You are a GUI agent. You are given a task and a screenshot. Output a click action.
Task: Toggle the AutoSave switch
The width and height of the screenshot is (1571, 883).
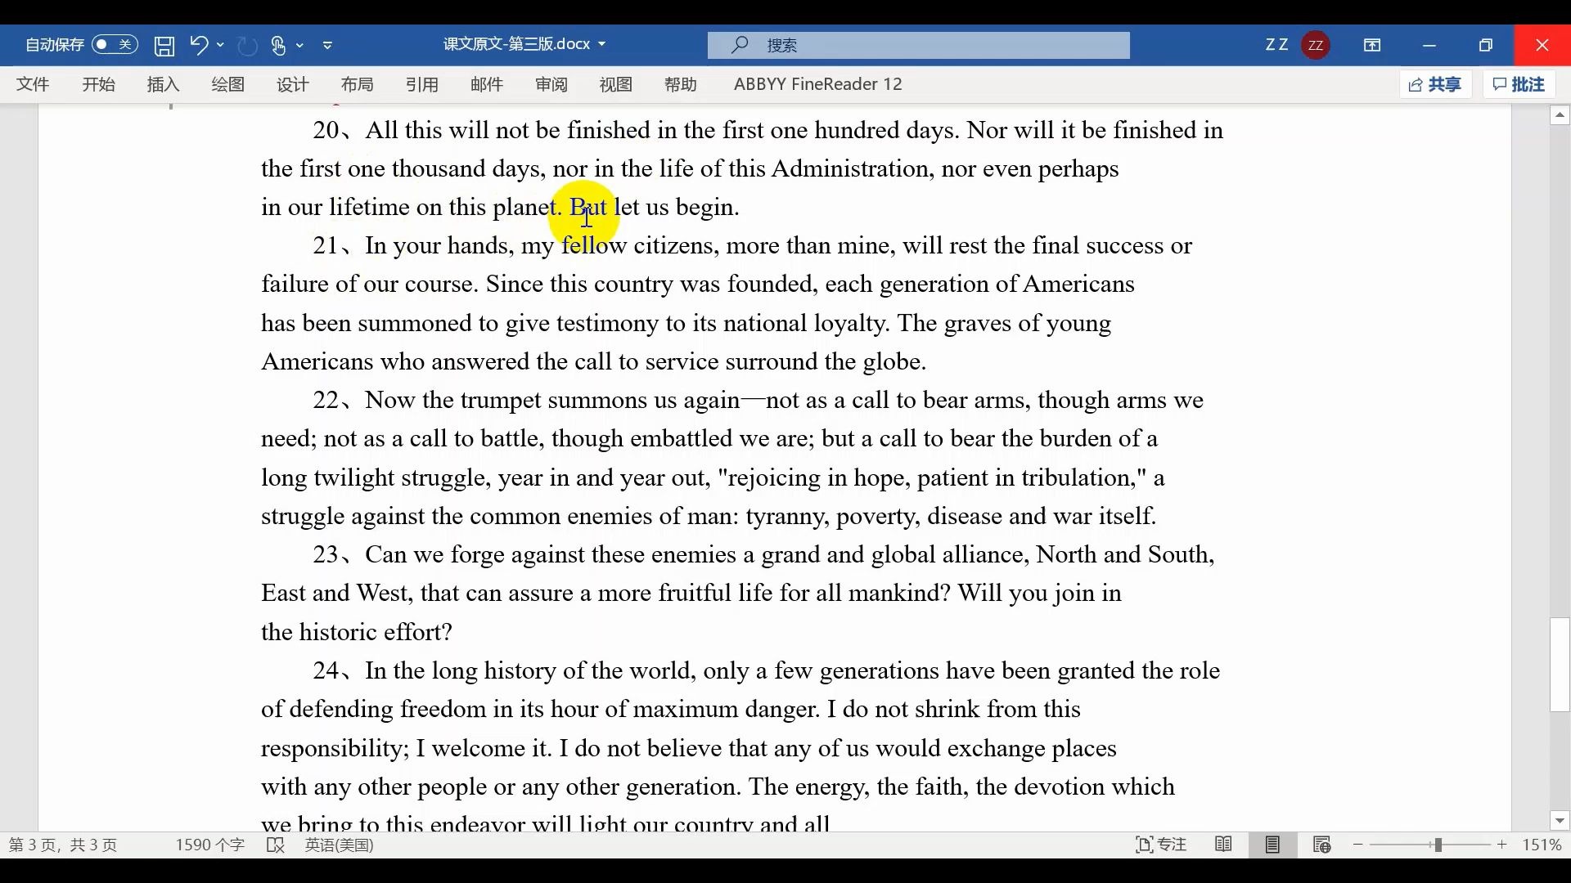tap(115, 45)
